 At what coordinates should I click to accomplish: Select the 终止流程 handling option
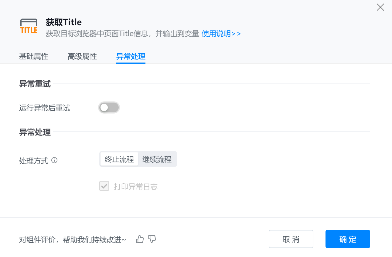click(119, 159)
